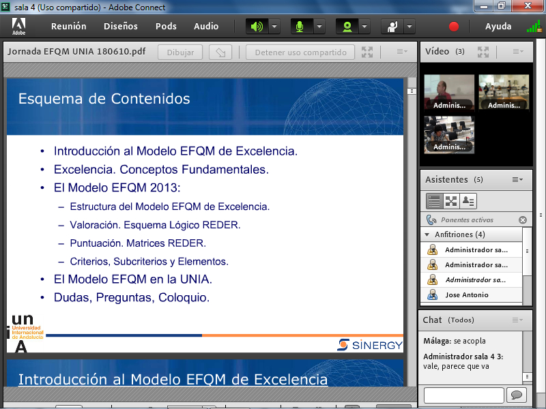Select the italic Administrador sa... attendee
The width and height of the screenshot is (546, 409).
coord(472,280)
